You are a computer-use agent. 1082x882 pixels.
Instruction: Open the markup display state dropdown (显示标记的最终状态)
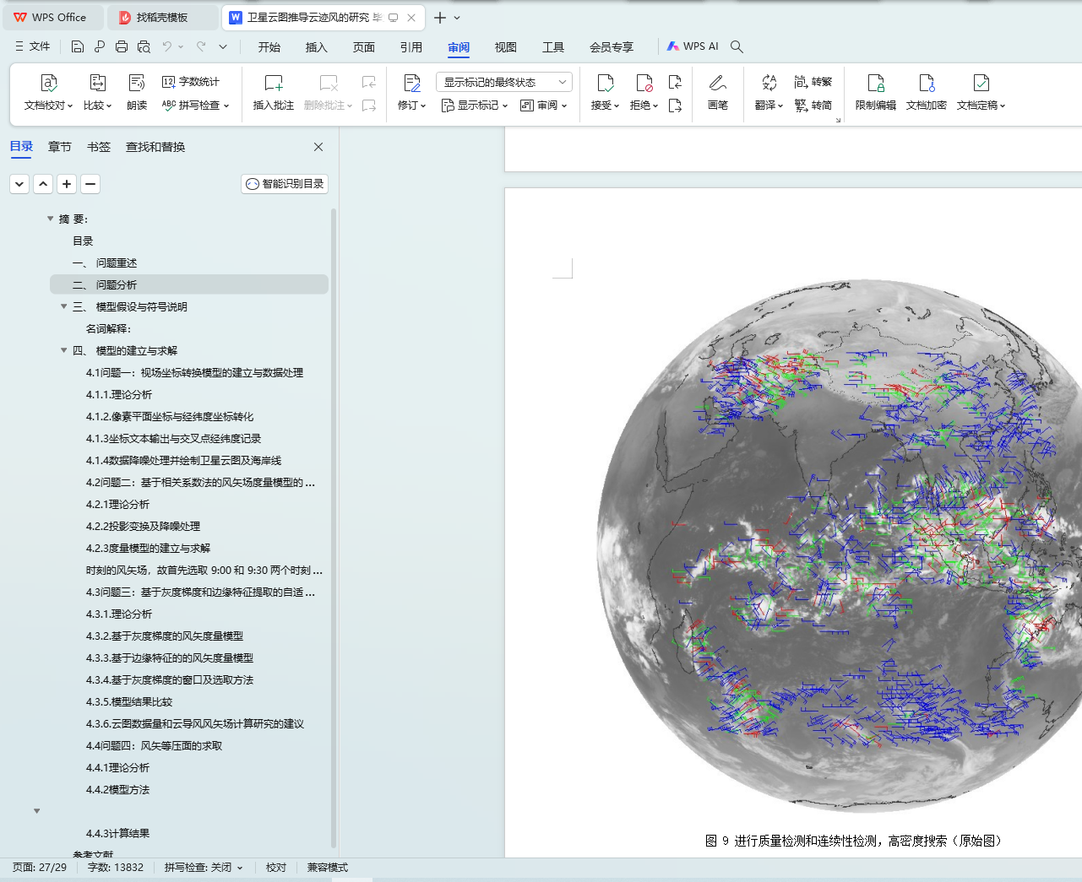[504, 82]
